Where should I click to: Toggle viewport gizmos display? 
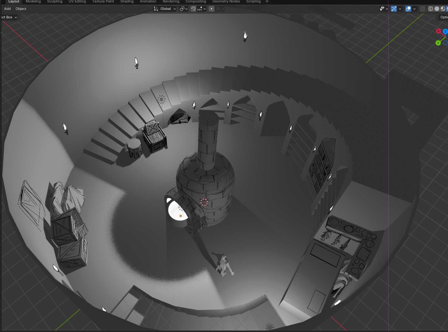pyautogui.click(x=394, y=9)
